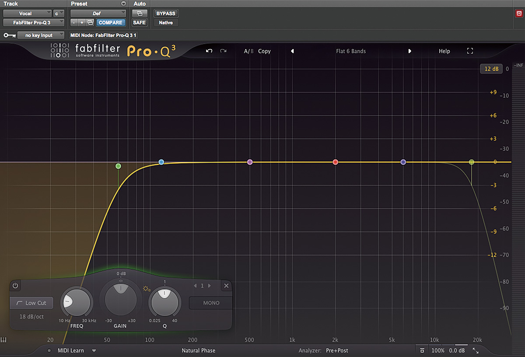
Task: Open the Vocal track selector dropdown
Action: click(x=27, y=14)
